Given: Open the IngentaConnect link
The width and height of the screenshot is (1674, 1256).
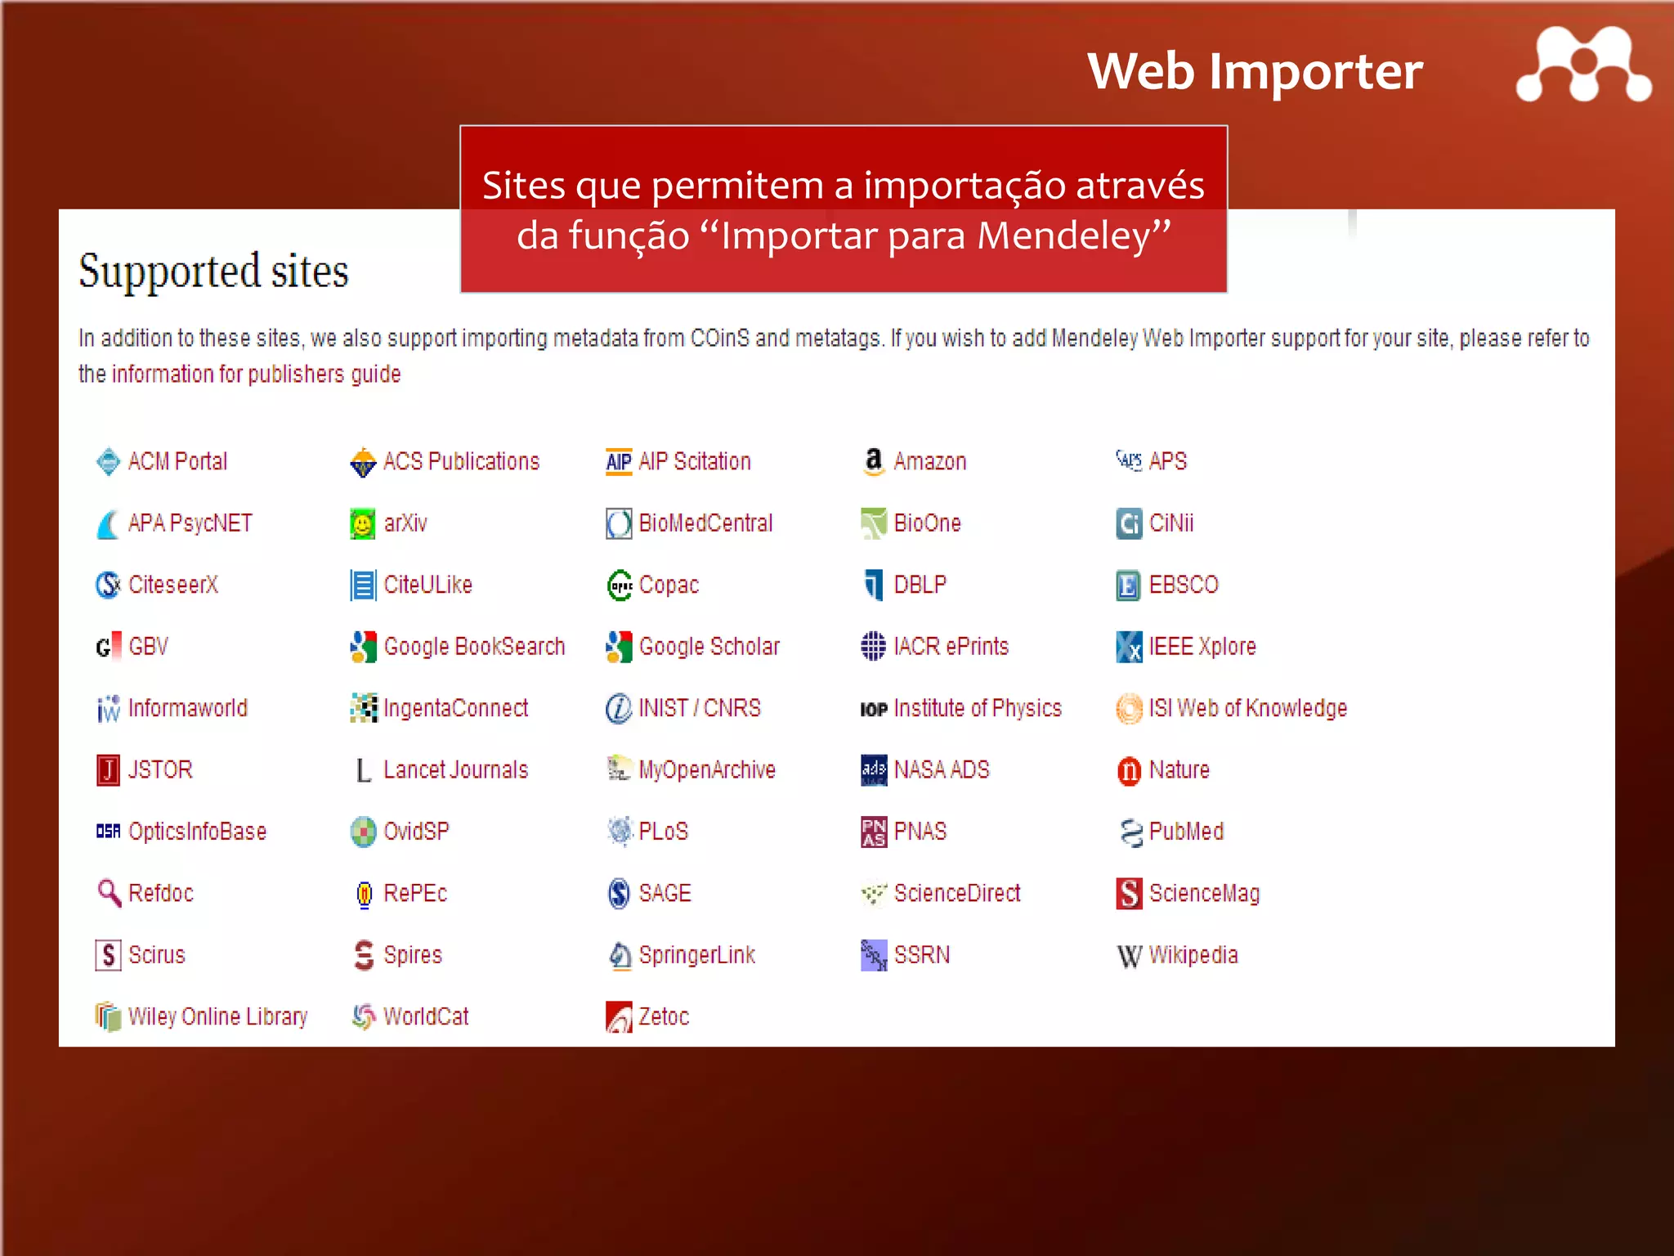Looking at the screenshot, I should pyautogui.click(x=456, y=708).
